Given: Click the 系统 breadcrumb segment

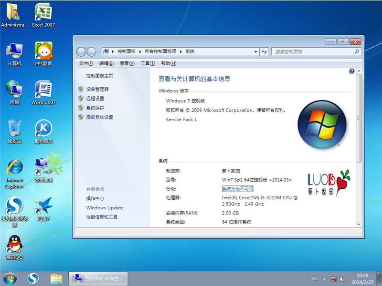Looking at the screenshot, I should click(190, 51).
